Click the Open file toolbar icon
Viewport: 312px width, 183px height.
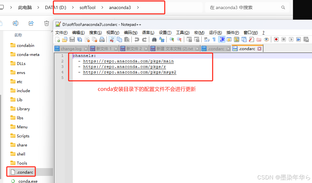click(x=65, y=39)
